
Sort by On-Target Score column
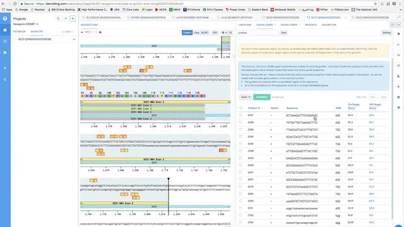(353, 107)
